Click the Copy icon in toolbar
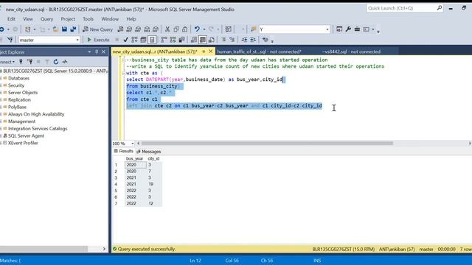The width and height of the screenshot is (472, 265). click(176, 29)
